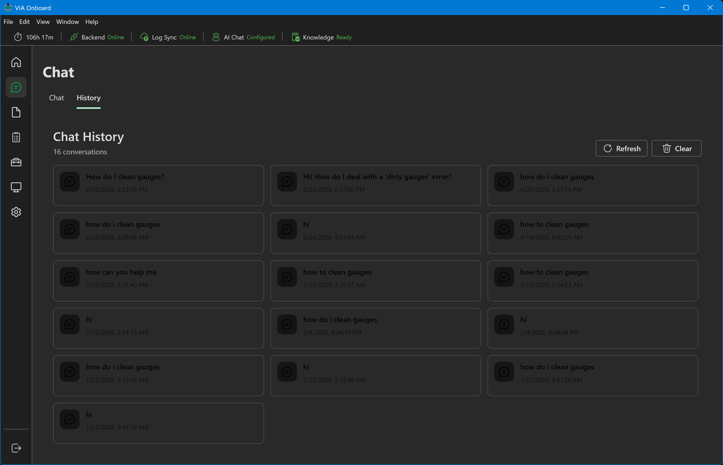This screenshot has width=723, height=465.
Task: Open the Documents page icon in sidebar
Action: coord(16,112)
